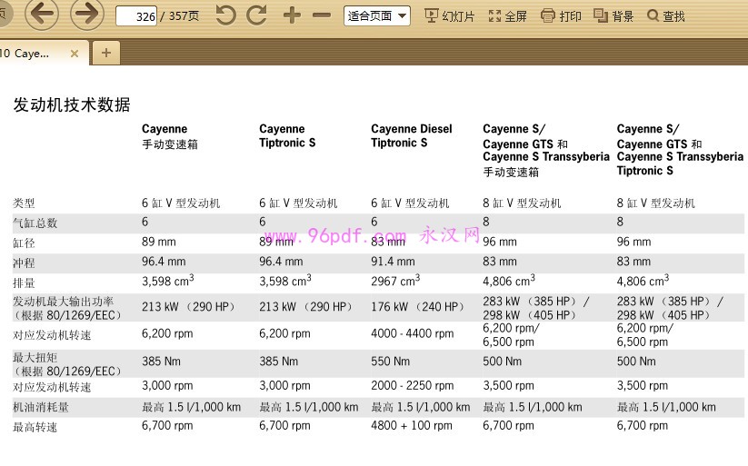Click the 最高转速 row label
Viewport: 748px width, 466px height.
(35, 426)
